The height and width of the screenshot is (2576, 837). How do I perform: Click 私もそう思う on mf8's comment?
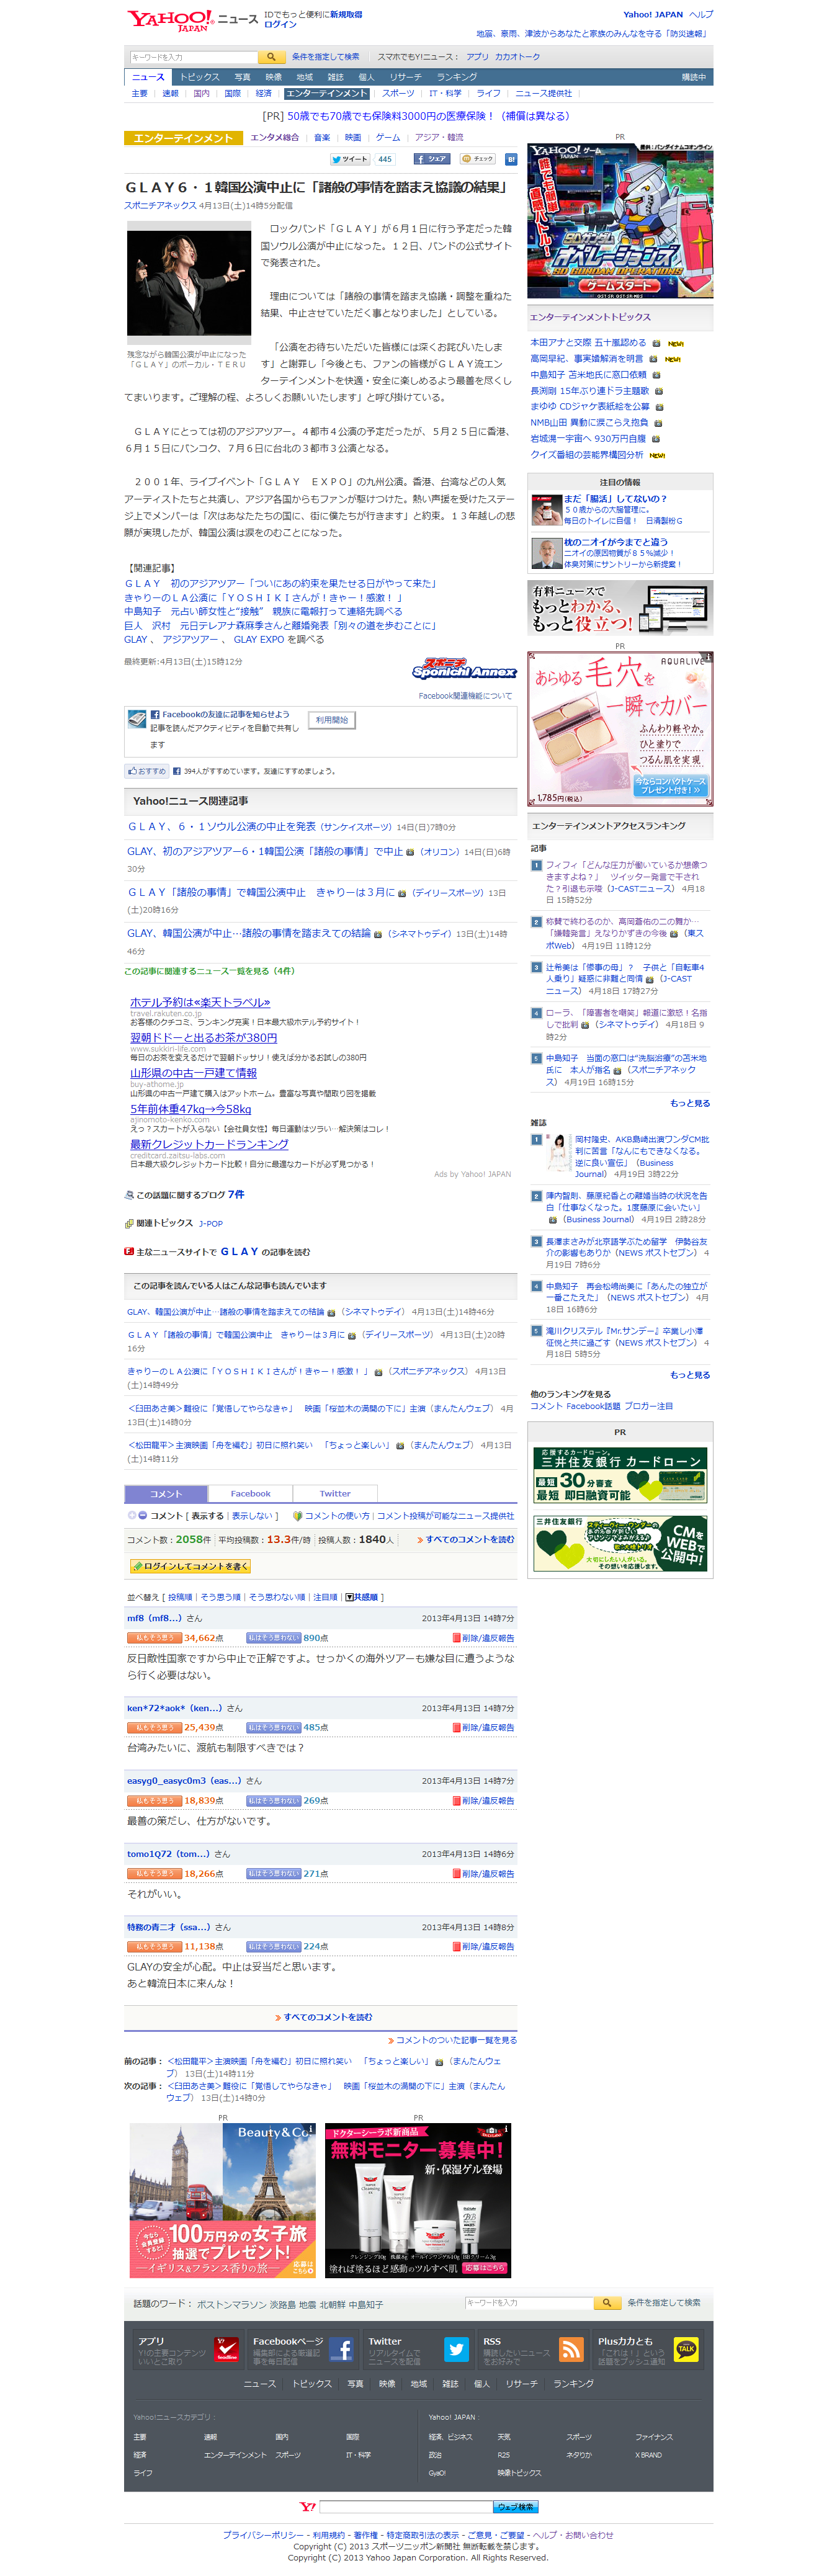pyautogui.click(x=154, y=1638)
